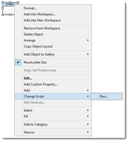Open the bold Edit... item
This screenshot has width=129, height=142.
pos(53,78)
